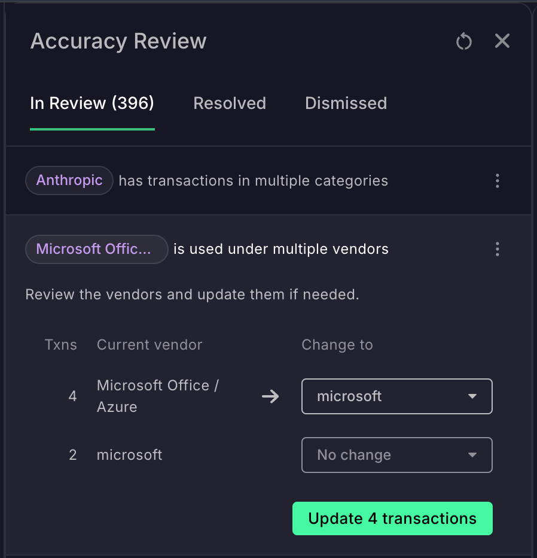
Task: Switch to the Dismissed tab
Action: pos(346,103)
